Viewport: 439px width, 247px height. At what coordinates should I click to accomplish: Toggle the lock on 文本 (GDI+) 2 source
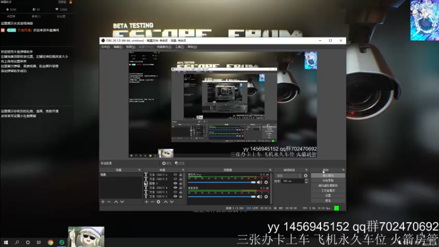[181, 197]
